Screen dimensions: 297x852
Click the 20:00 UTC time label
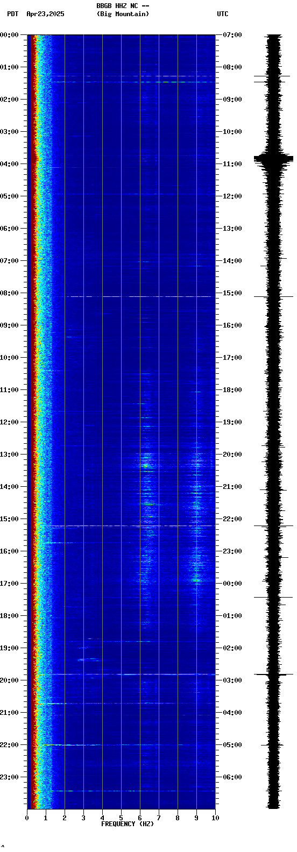(232, 455)
